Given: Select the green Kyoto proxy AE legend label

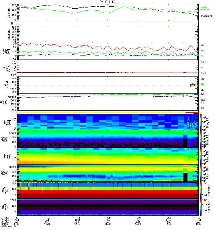Looking at the screenshot, I should [x=204, y=9].
